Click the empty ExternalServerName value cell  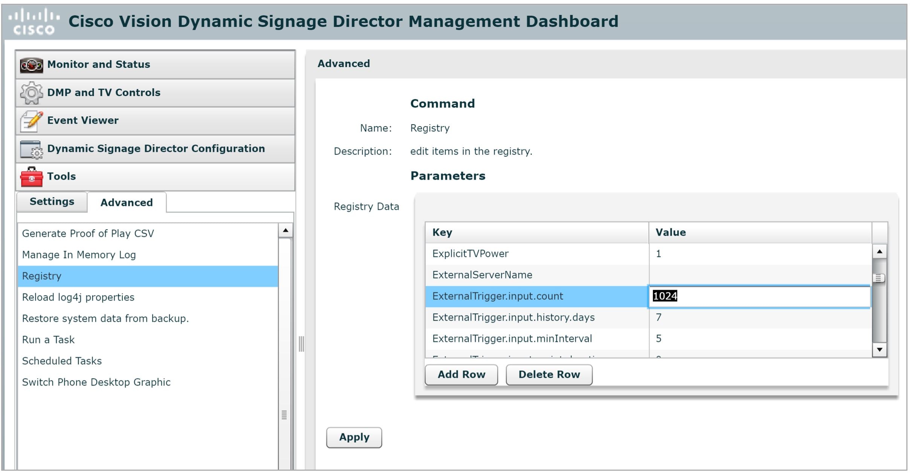tap(760, 275)
